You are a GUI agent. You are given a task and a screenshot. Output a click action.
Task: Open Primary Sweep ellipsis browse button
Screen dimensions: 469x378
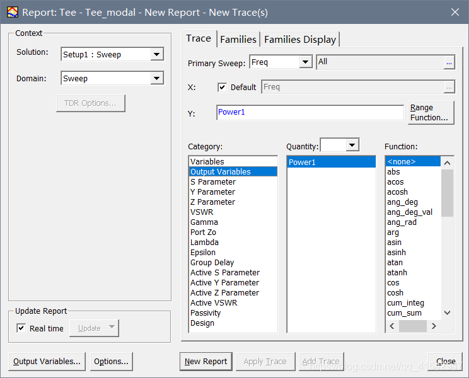tap(449, 62)
